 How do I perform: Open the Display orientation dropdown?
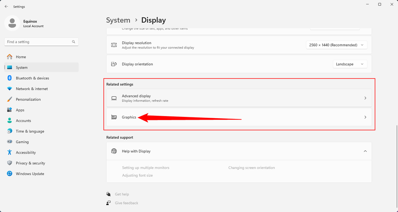tap(350, 64)
